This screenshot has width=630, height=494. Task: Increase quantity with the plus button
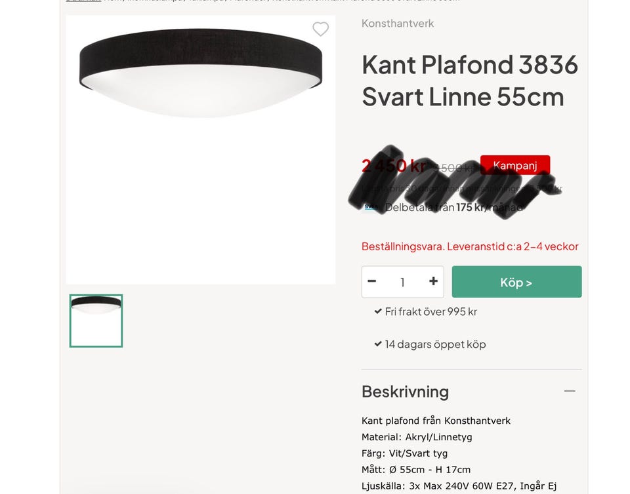[x=433, y=282]
